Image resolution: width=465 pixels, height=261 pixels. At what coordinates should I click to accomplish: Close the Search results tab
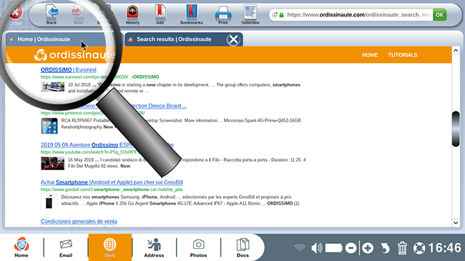[x=233, y=39]
